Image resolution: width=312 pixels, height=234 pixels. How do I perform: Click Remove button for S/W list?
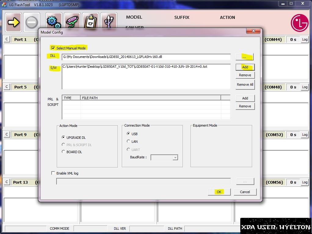point(245,75)
